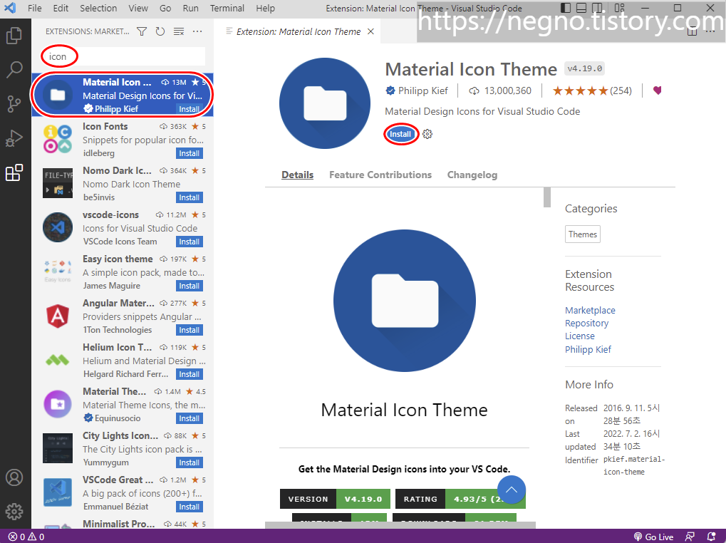Open the View menu
Screen dimensions: 726x543
(138, 9)
